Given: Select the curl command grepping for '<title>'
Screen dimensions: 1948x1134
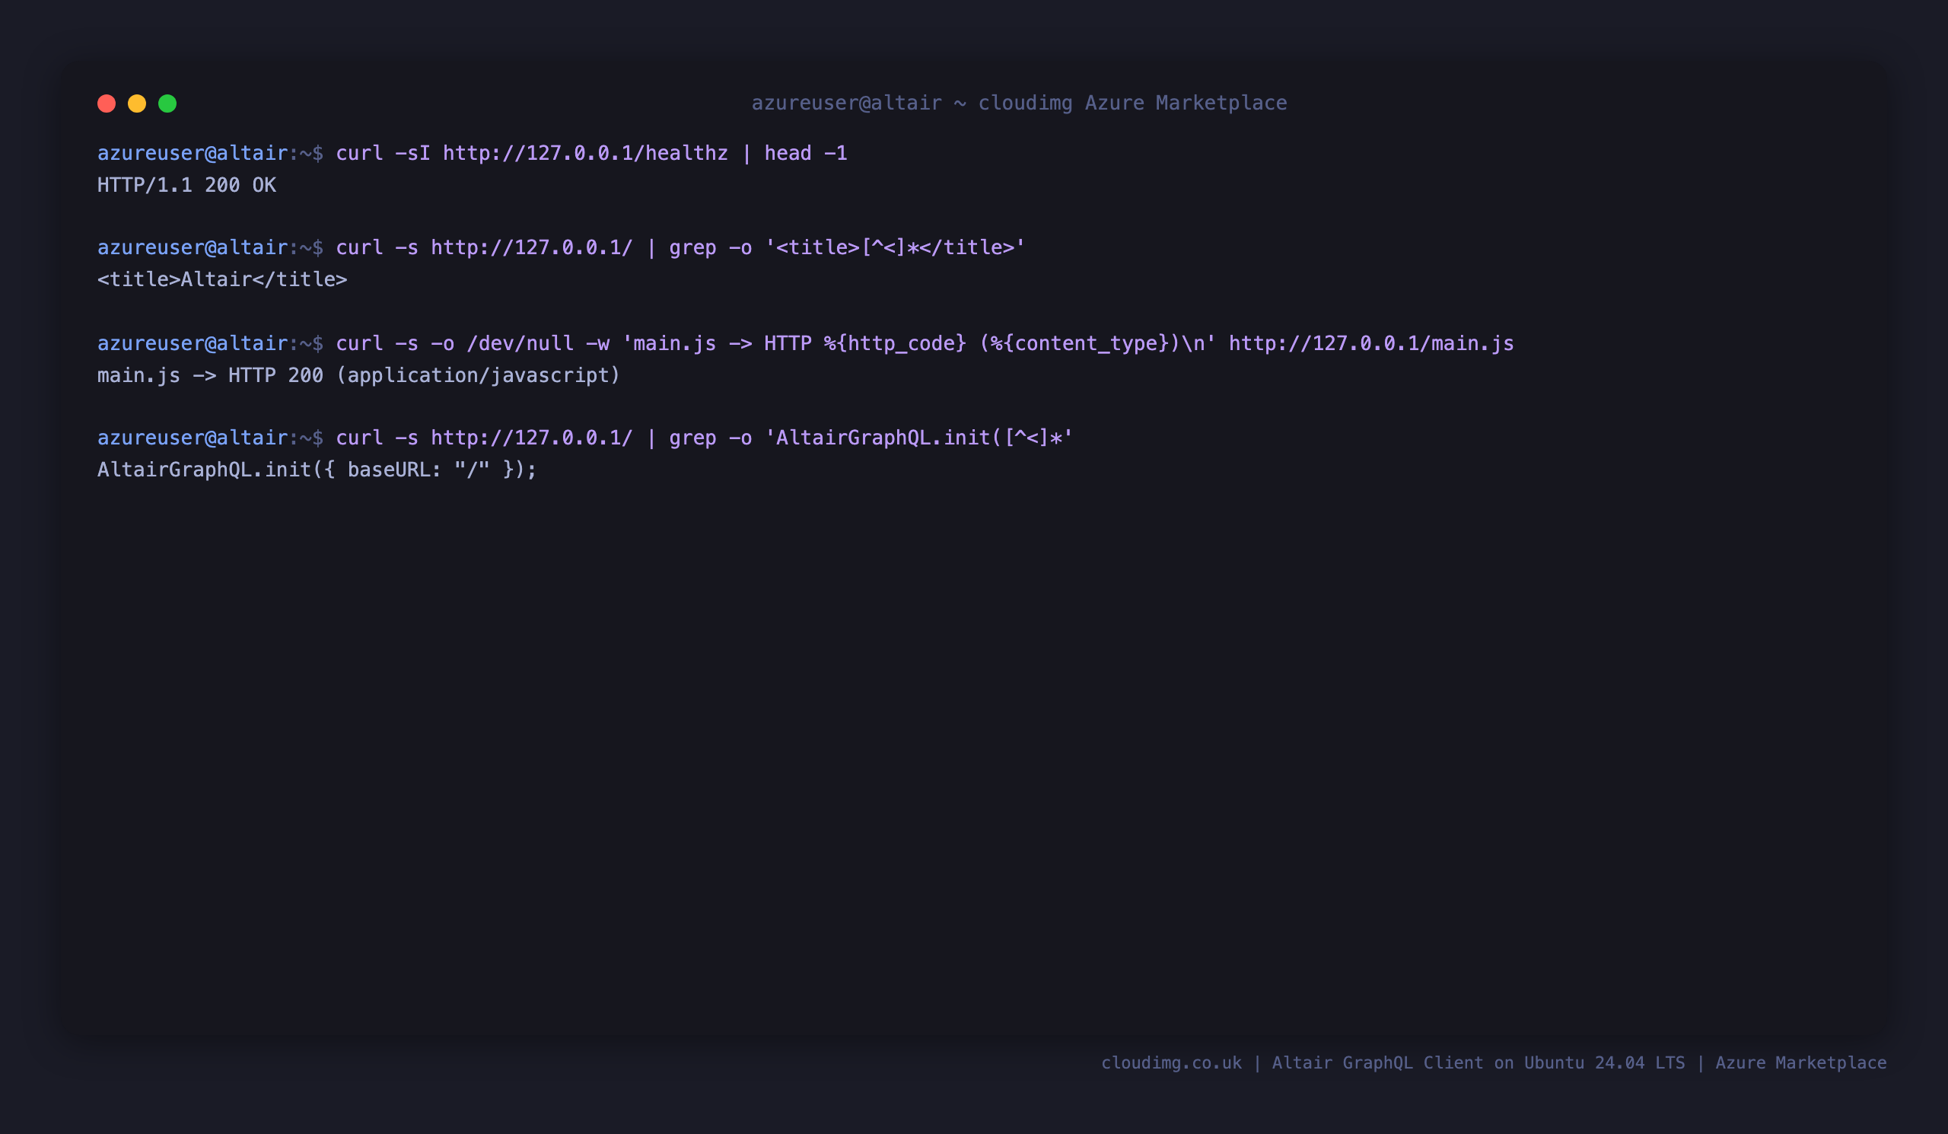Looking at the screenshot, I should [x=680, y=247].
